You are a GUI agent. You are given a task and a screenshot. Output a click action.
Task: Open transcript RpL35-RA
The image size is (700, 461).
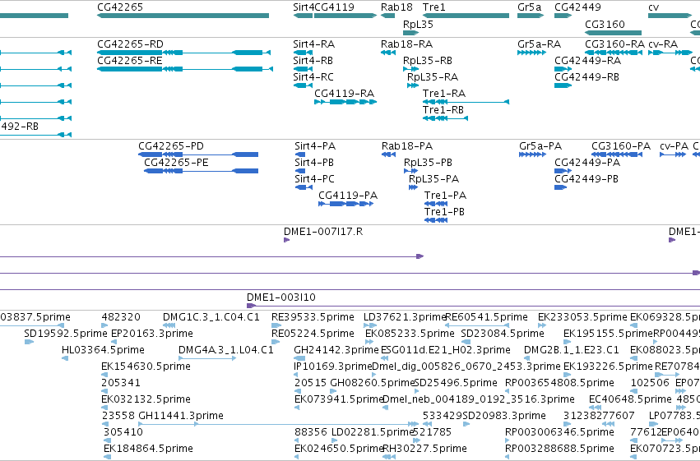433,77
